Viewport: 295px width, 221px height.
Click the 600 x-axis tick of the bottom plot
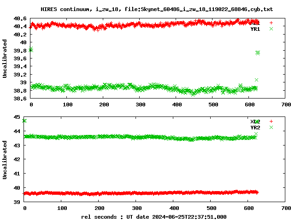click(249, 208)
